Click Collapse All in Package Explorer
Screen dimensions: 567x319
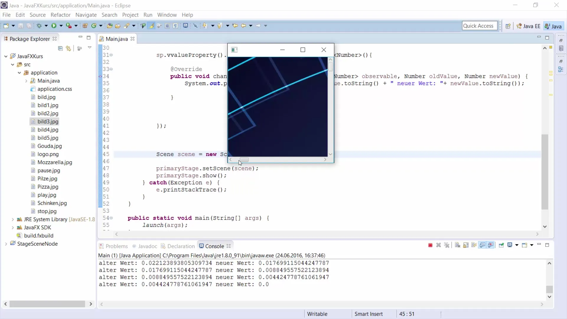(x=61, y=48)
